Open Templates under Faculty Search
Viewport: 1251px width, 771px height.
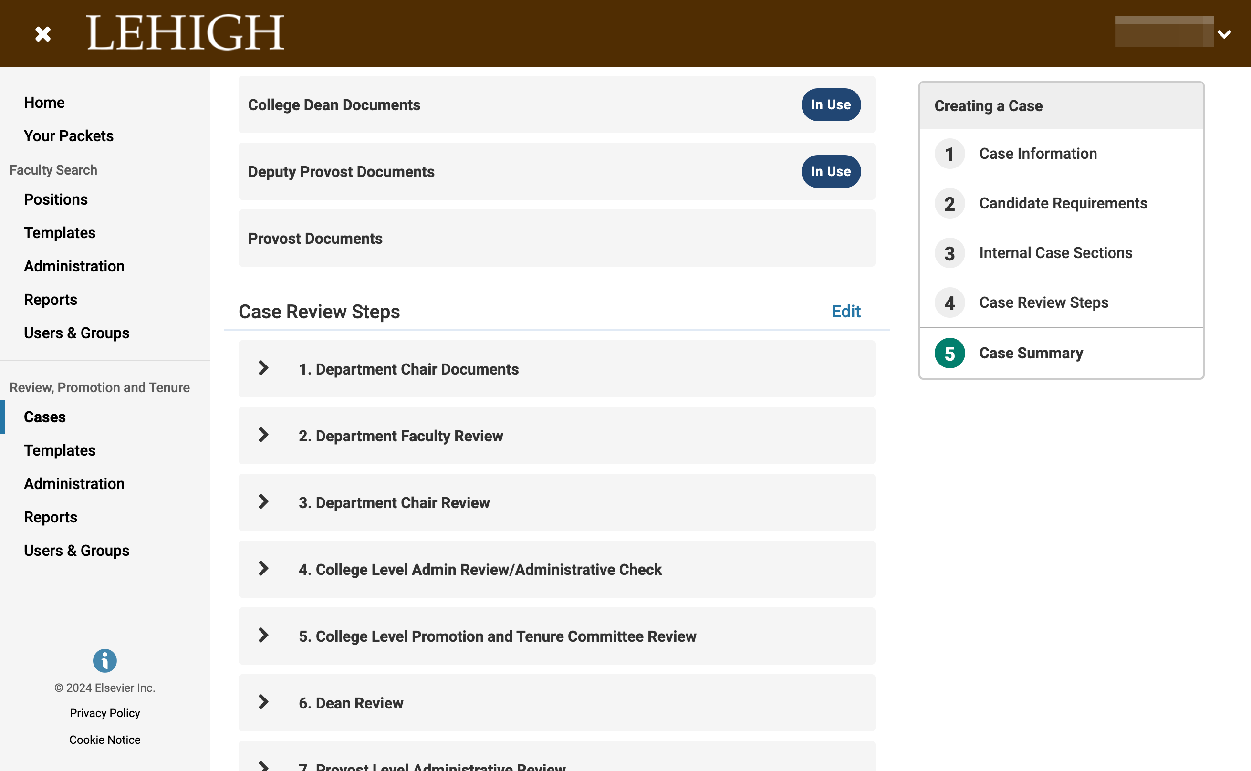click(60, 232)
